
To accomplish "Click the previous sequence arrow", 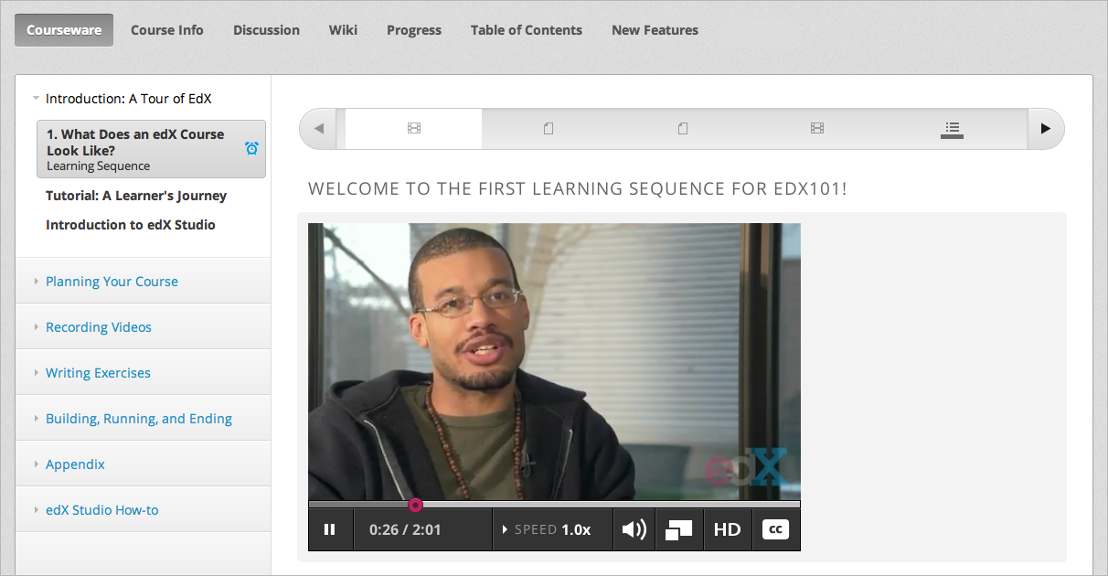I will 319,129.
